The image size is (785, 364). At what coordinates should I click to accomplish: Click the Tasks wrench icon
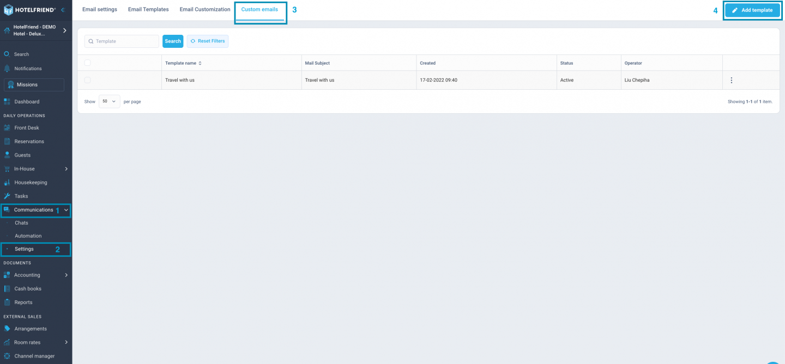click(7, 196)
